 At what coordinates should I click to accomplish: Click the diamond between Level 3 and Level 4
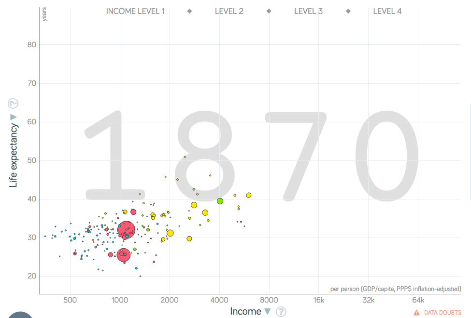[x=348, y=11]
